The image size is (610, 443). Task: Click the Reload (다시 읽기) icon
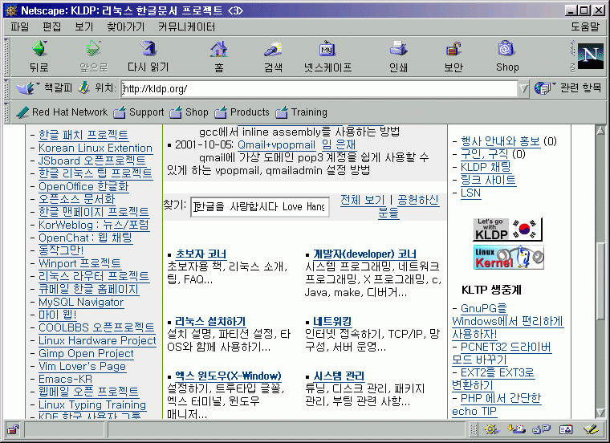(148, 49)
